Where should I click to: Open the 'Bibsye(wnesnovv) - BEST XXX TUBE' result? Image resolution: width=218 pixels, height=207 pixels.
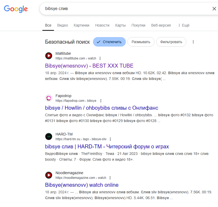89,66
